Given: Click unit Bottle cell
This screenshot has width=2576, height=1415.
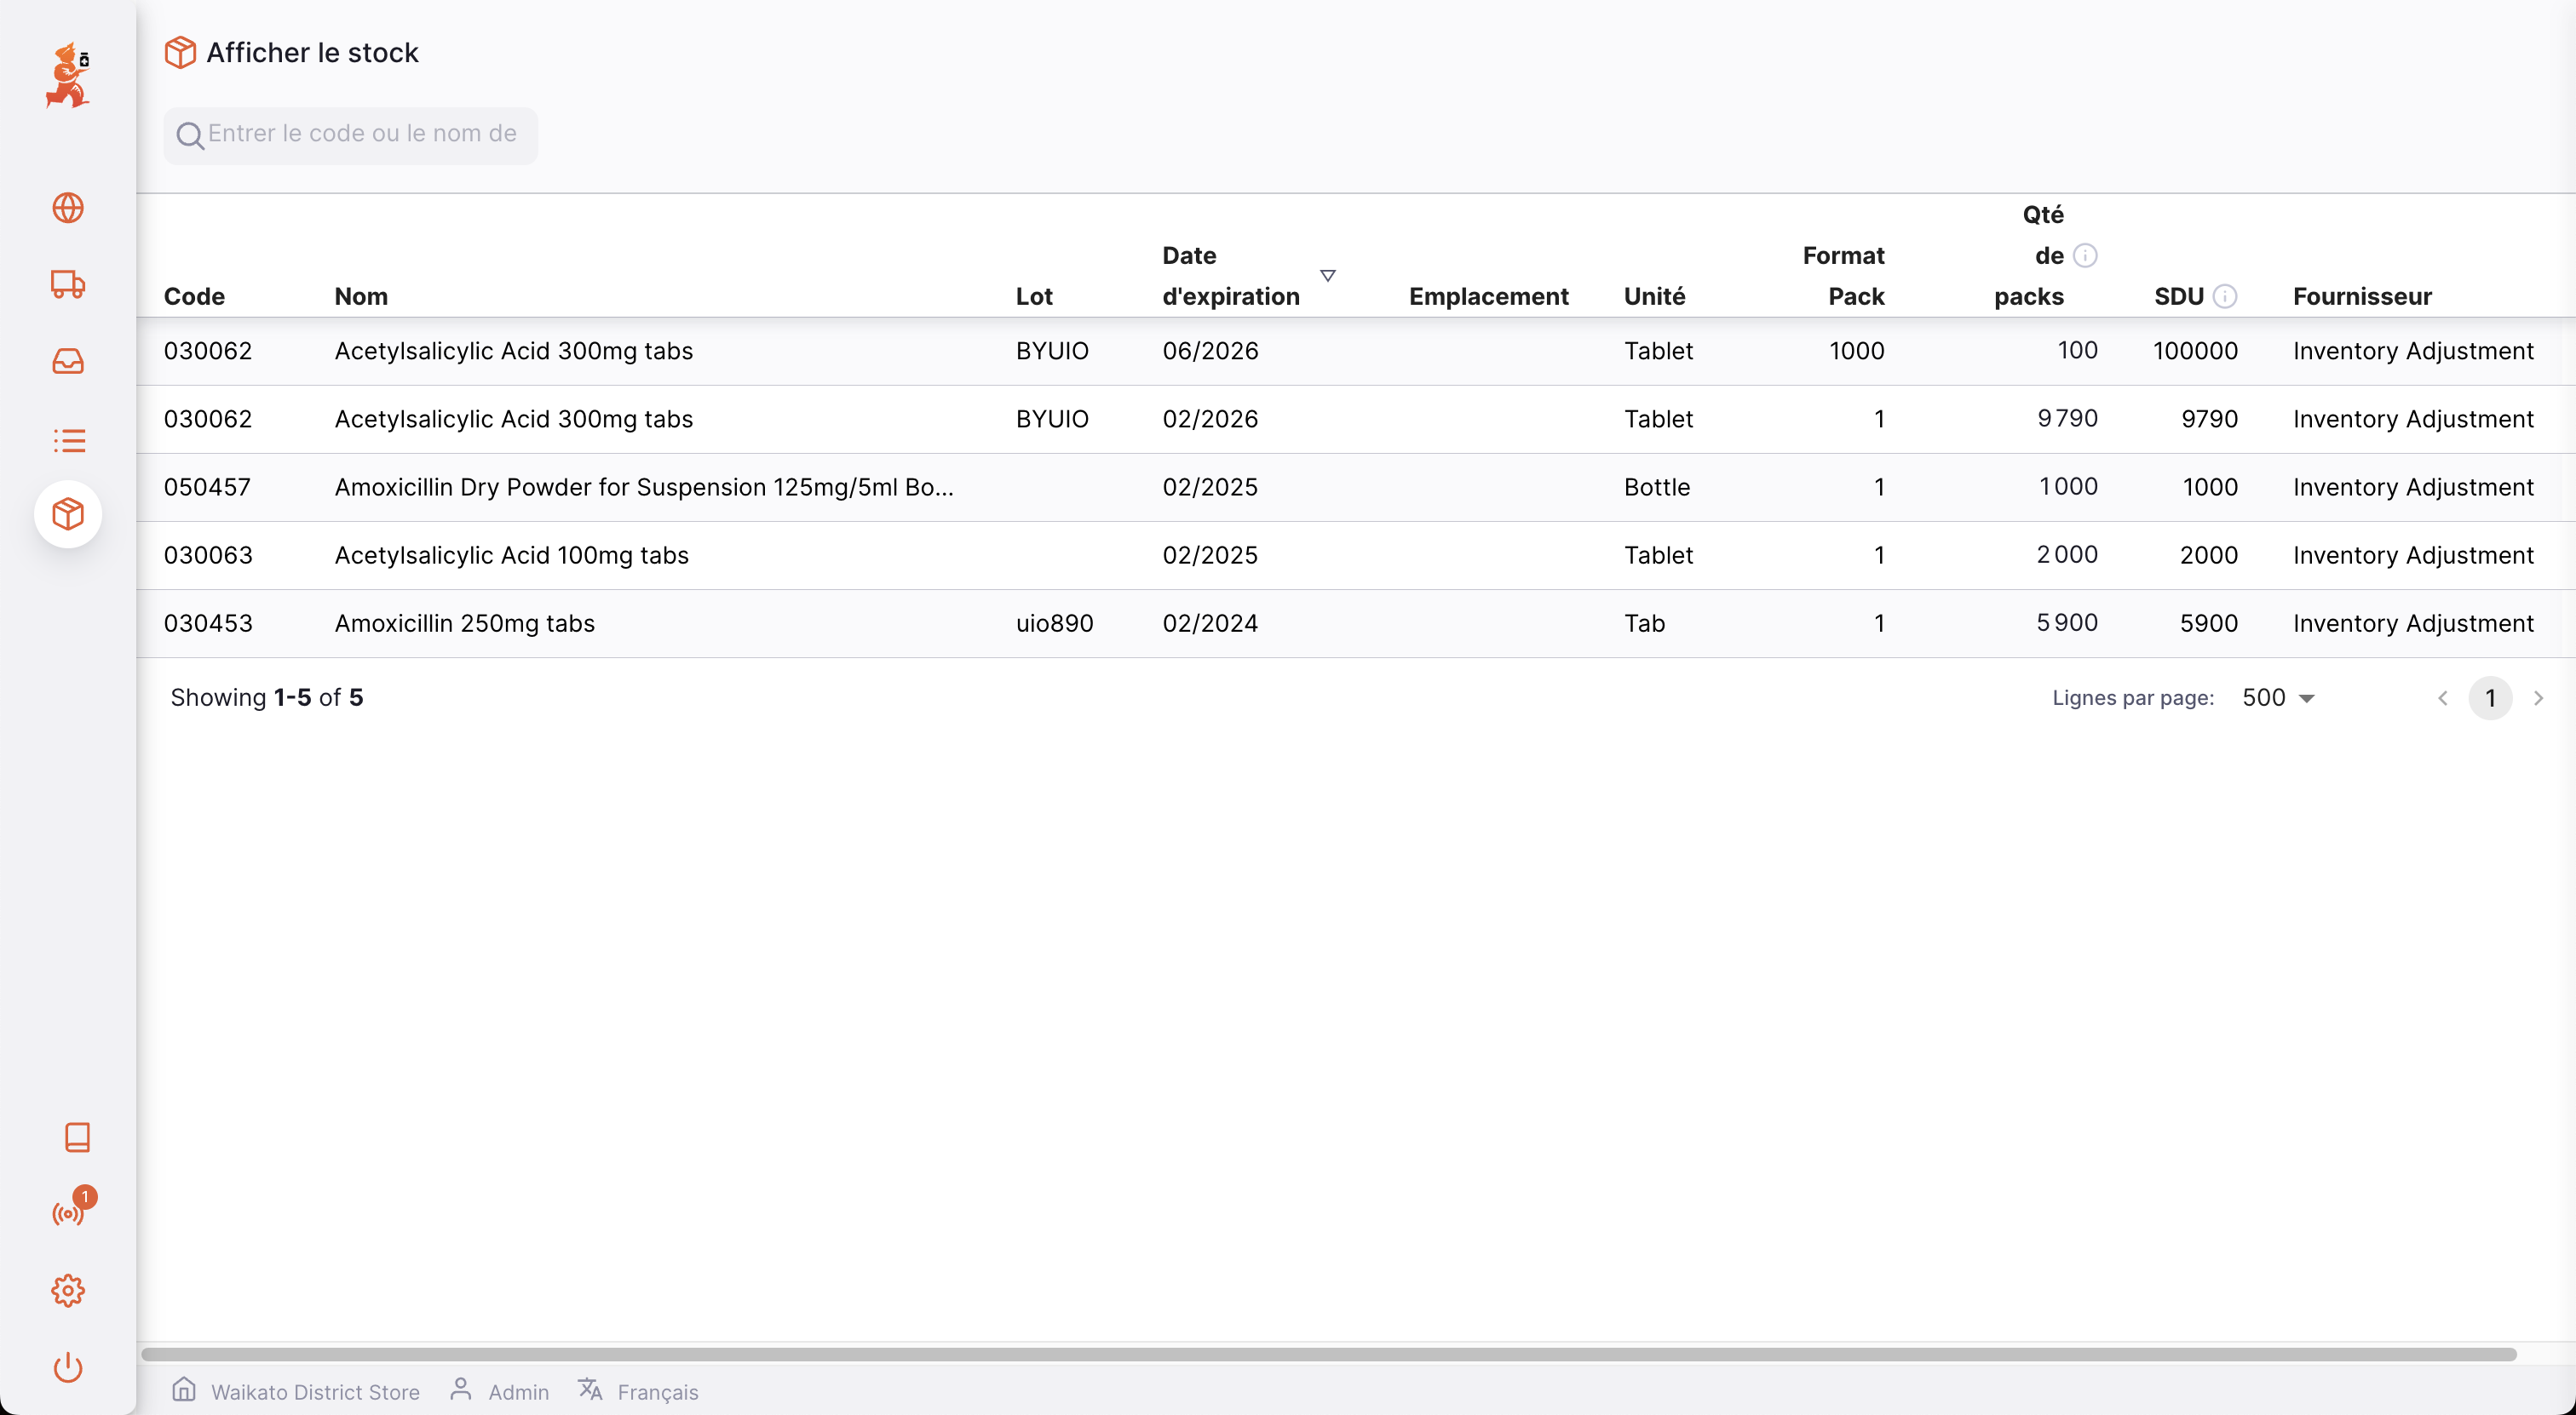Looking at the screenshot, I should [1656, 487].
